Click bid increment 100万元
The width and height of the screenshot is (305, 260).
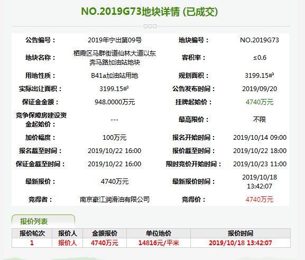click(115, 138)
